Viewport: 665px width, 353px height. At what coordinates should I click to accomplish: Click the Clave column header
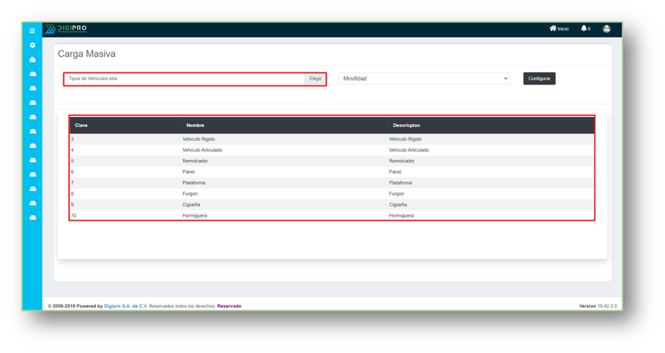[x=81, y=125]
